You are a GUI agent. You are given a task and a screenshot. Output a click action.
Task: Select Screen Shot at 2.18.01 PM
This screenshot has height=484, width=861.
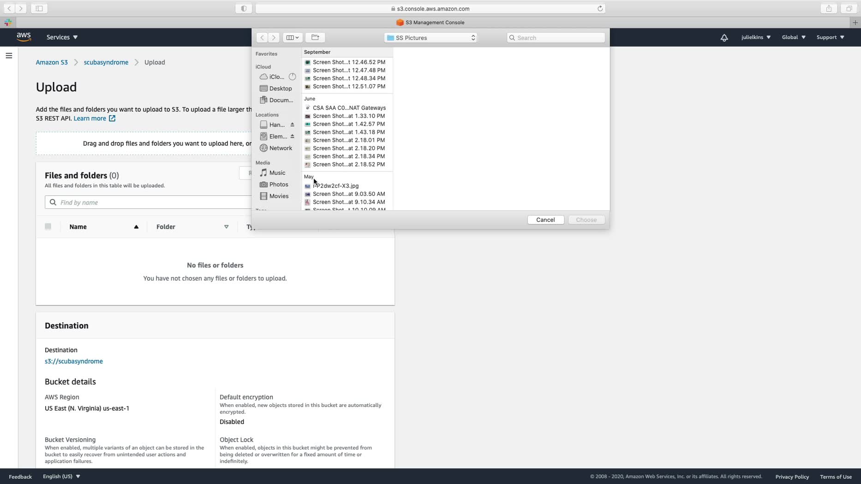pyautogui.click(x=347, y=140)
